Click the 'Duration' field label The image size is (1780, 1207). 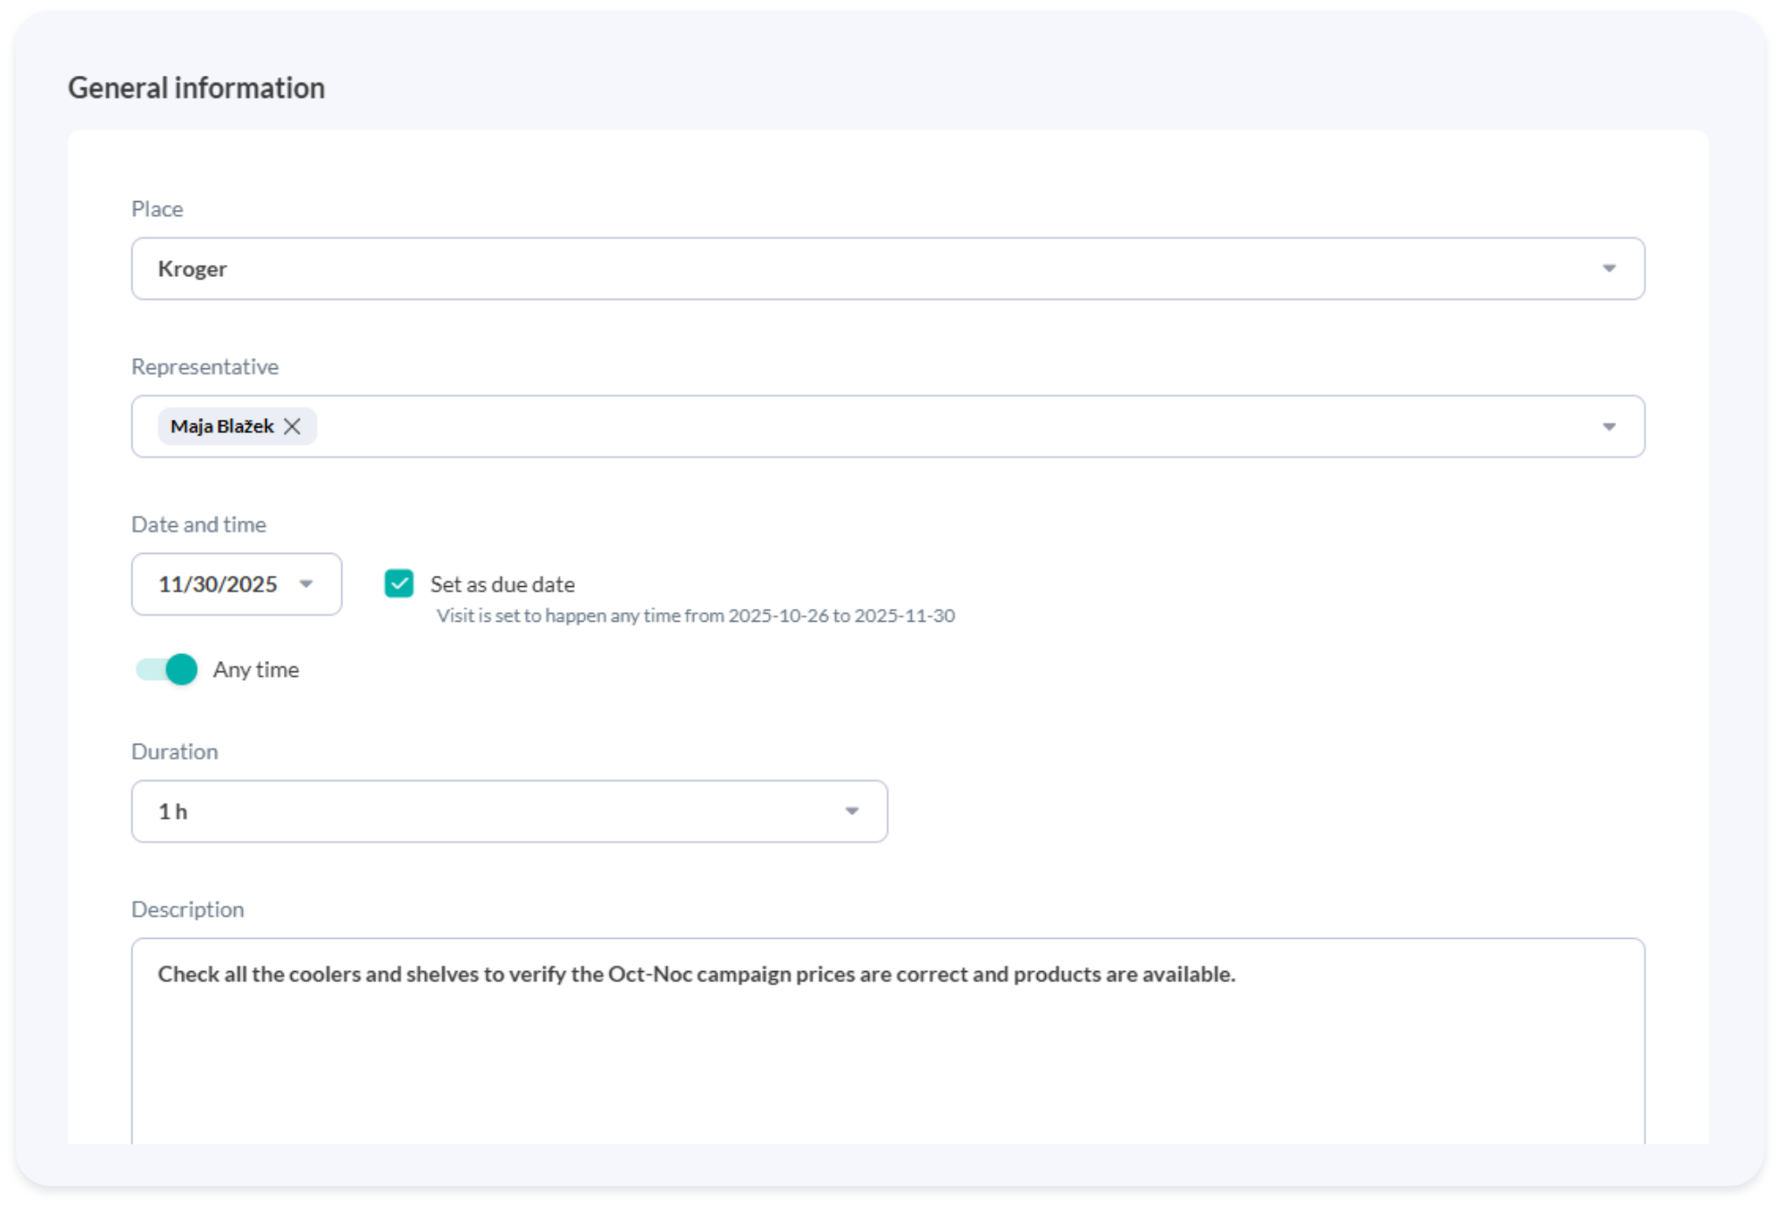174,752
